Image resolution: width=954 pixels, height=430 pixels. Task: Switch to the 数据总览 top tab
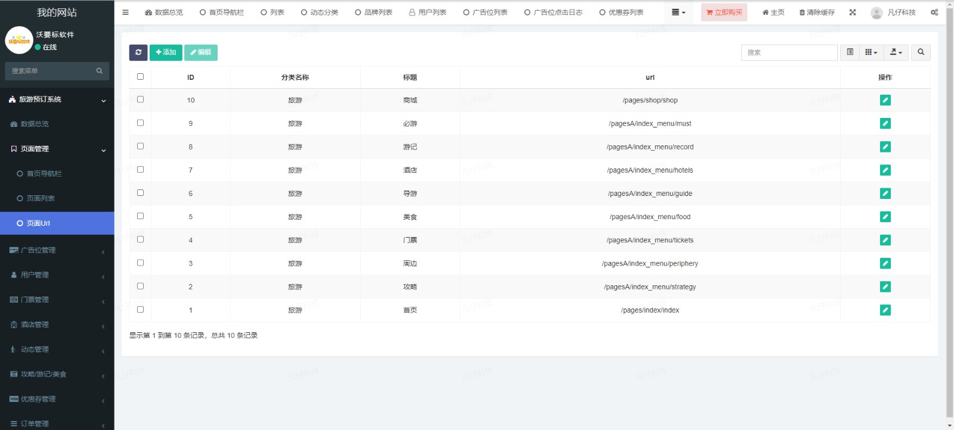[x=164, y=12]
